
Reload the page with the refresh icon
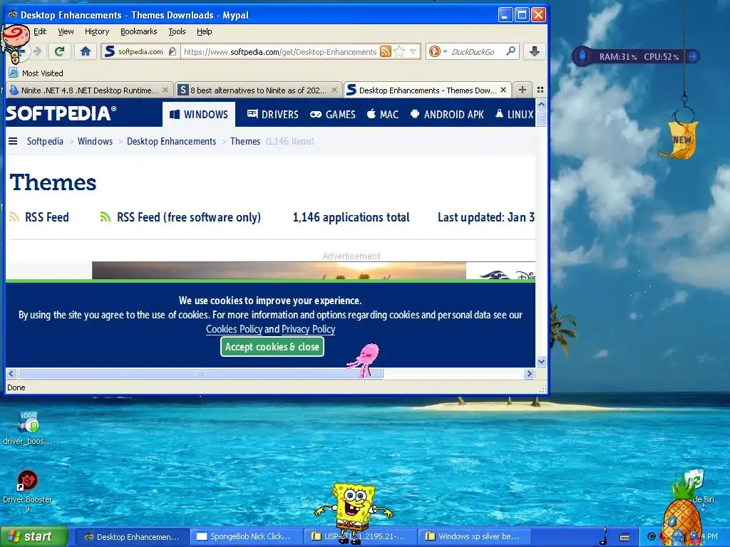tap(59, 51)
